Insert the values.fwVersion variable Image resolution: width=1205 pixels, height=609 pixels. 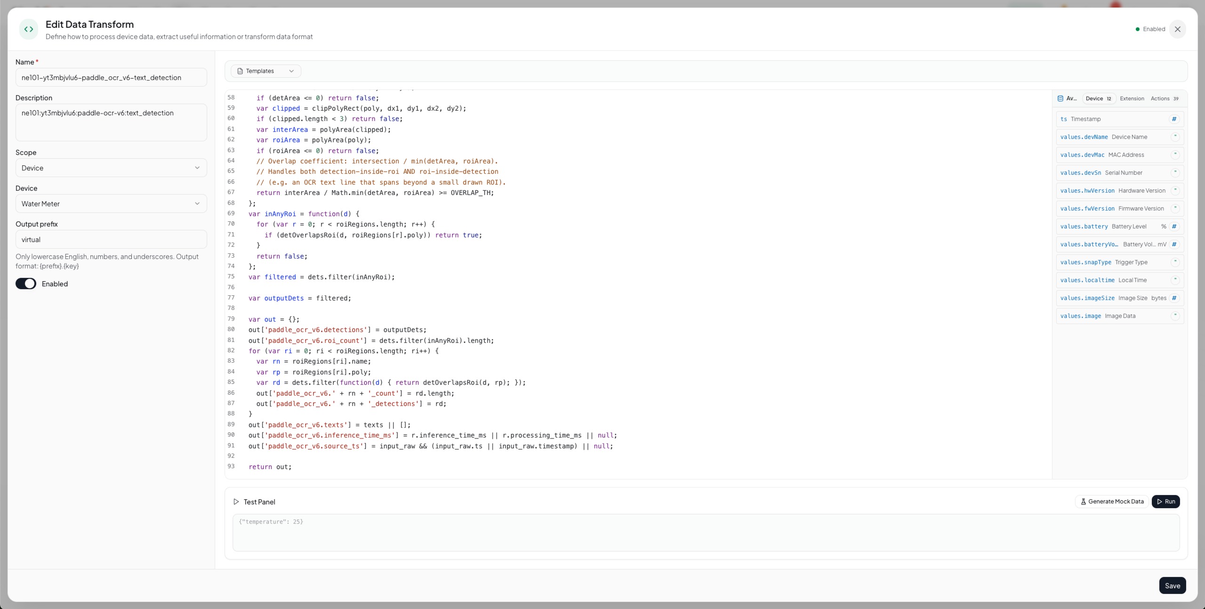pyautogui.click(x=1120, y=209)
